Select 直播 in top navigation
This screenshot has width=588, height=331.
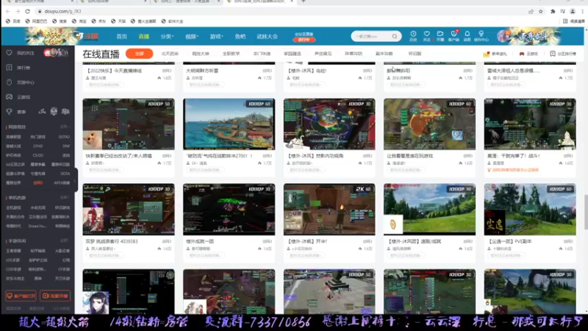pos(143,36)
